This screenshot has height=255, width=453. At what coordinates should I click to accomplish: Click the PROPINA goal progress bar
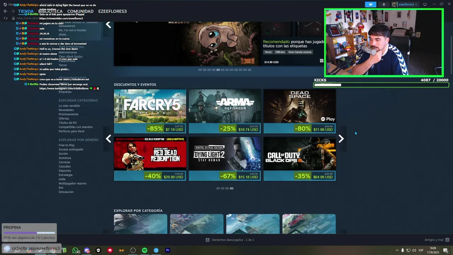coord(29,233)
